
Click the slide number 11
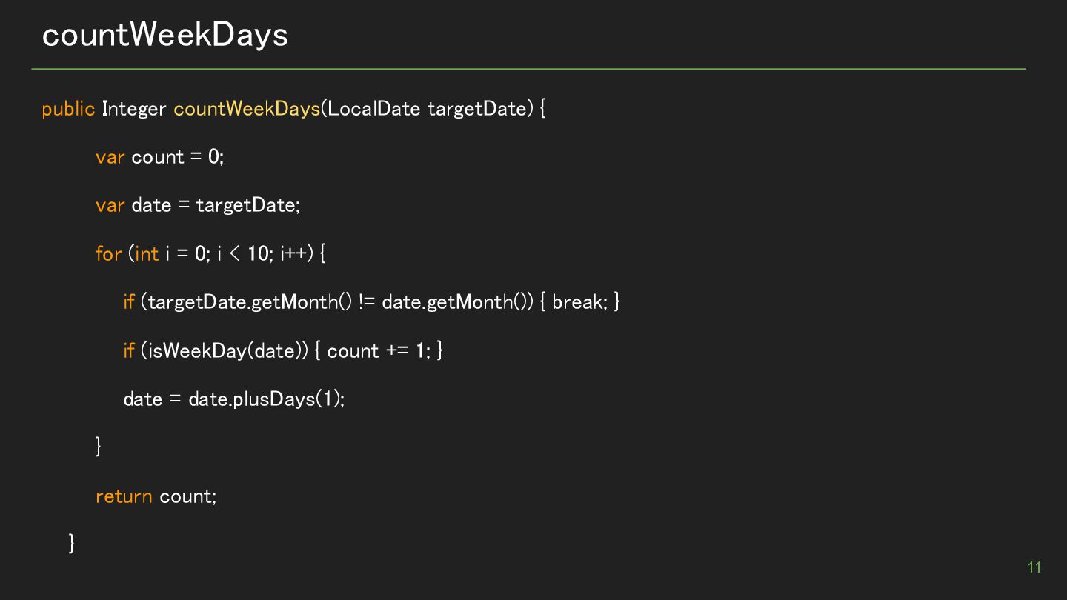point(1034,567)
